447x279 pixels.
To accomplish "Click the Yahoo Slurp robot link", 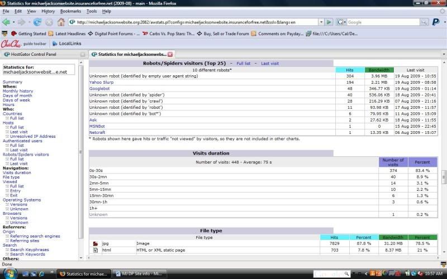I will point(101,82).
